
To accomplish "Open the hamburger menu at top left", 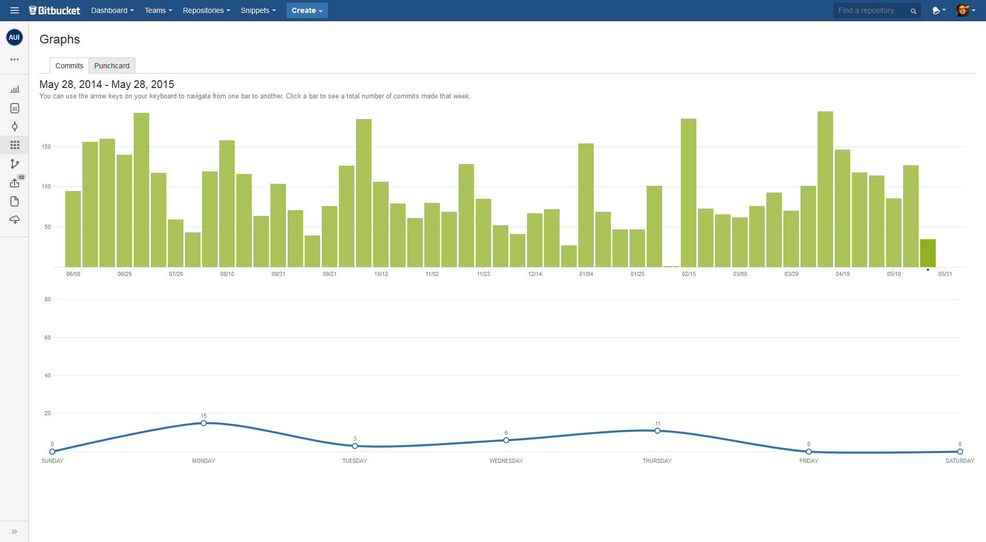I will coord(15,10).
